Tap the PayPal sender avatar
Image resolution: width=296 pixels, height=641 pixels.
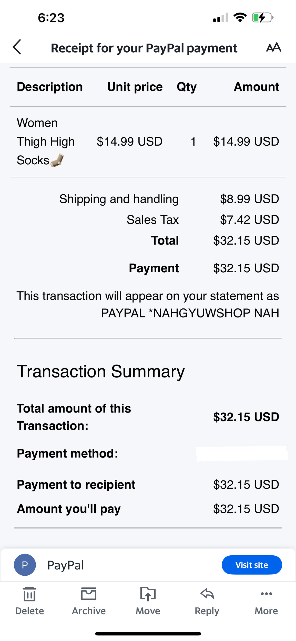25,565
